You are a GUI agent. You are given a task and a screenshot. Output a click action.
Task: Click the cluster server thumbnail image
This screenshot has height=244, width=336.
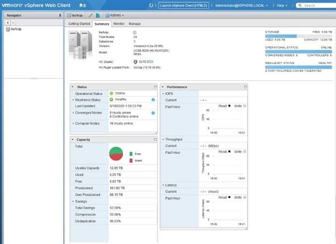[x=81, y=45]
